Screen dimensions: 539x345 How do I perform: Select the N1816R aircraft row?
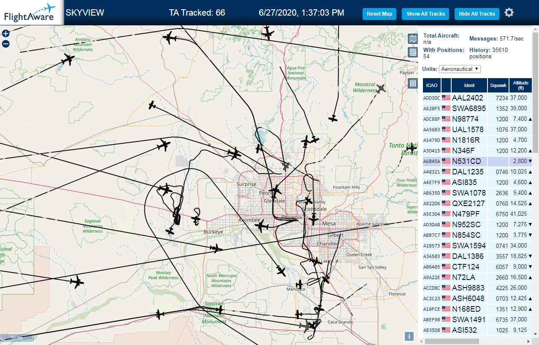[478, 140]
